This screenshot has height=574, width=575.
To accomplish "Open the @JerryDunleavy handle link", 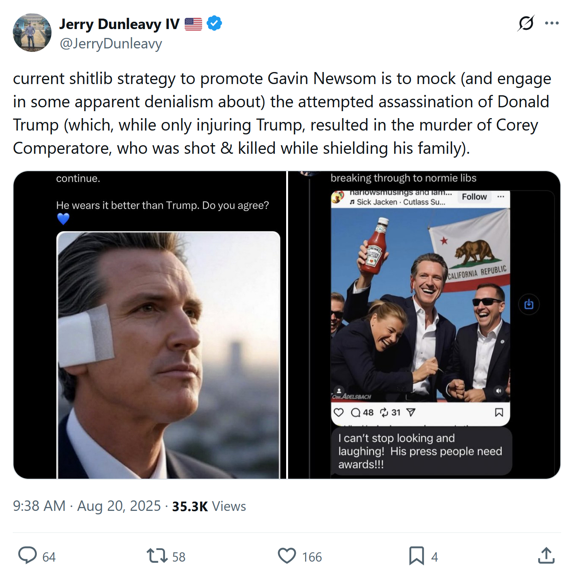I will pyautogui.click(x=111, y=44).
